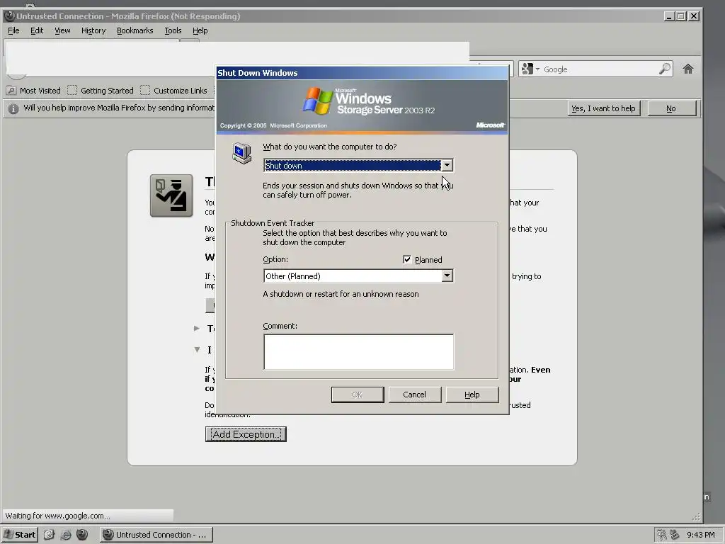Click the clock showing 9:43 PM

tap(701, 535)
